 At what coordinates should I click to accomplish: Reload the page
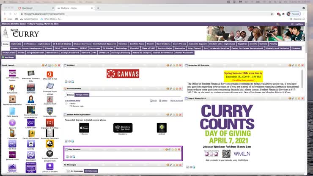pos(15,14)
